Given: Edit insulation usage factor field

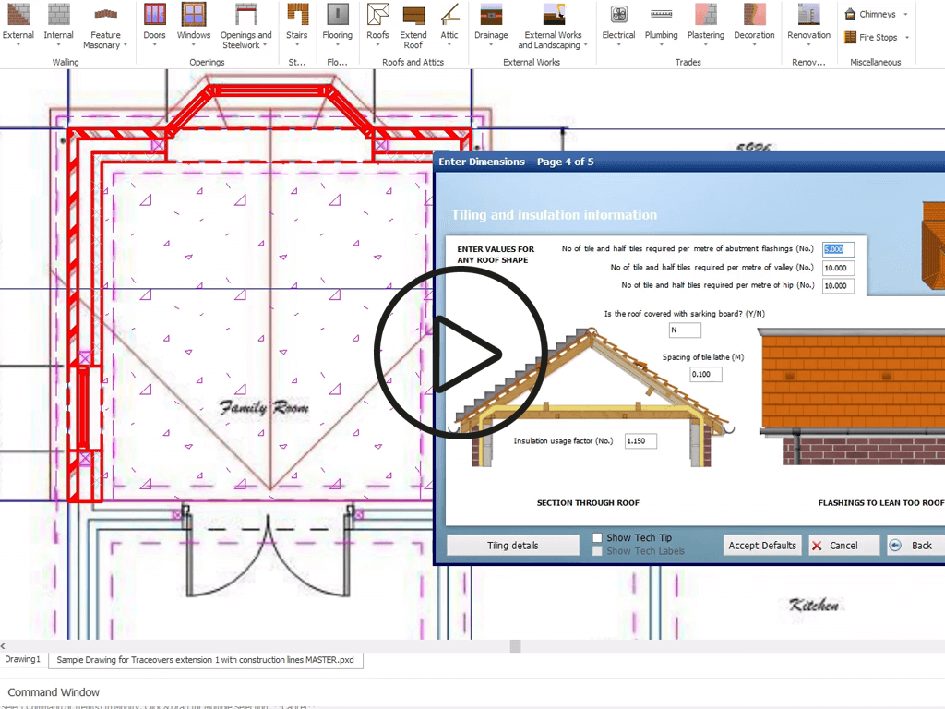Looking at the screenshot, I should (640, 441).
